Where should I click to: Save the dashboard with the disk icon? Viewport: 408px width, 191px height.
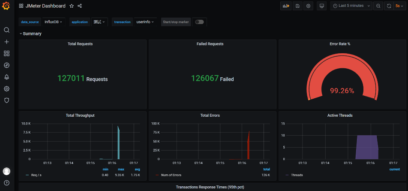(297, 6)
